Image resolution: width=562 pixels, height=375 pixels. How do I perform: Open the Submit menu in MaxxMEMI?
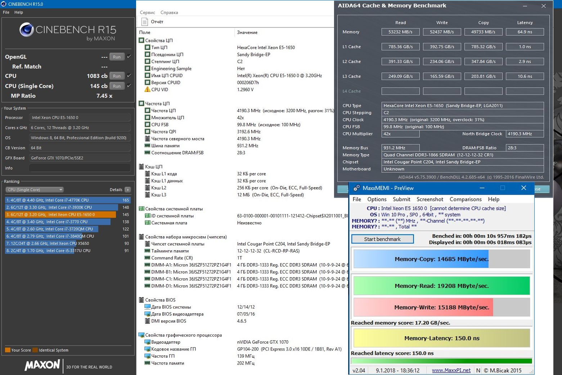click(x=401, y=199)
